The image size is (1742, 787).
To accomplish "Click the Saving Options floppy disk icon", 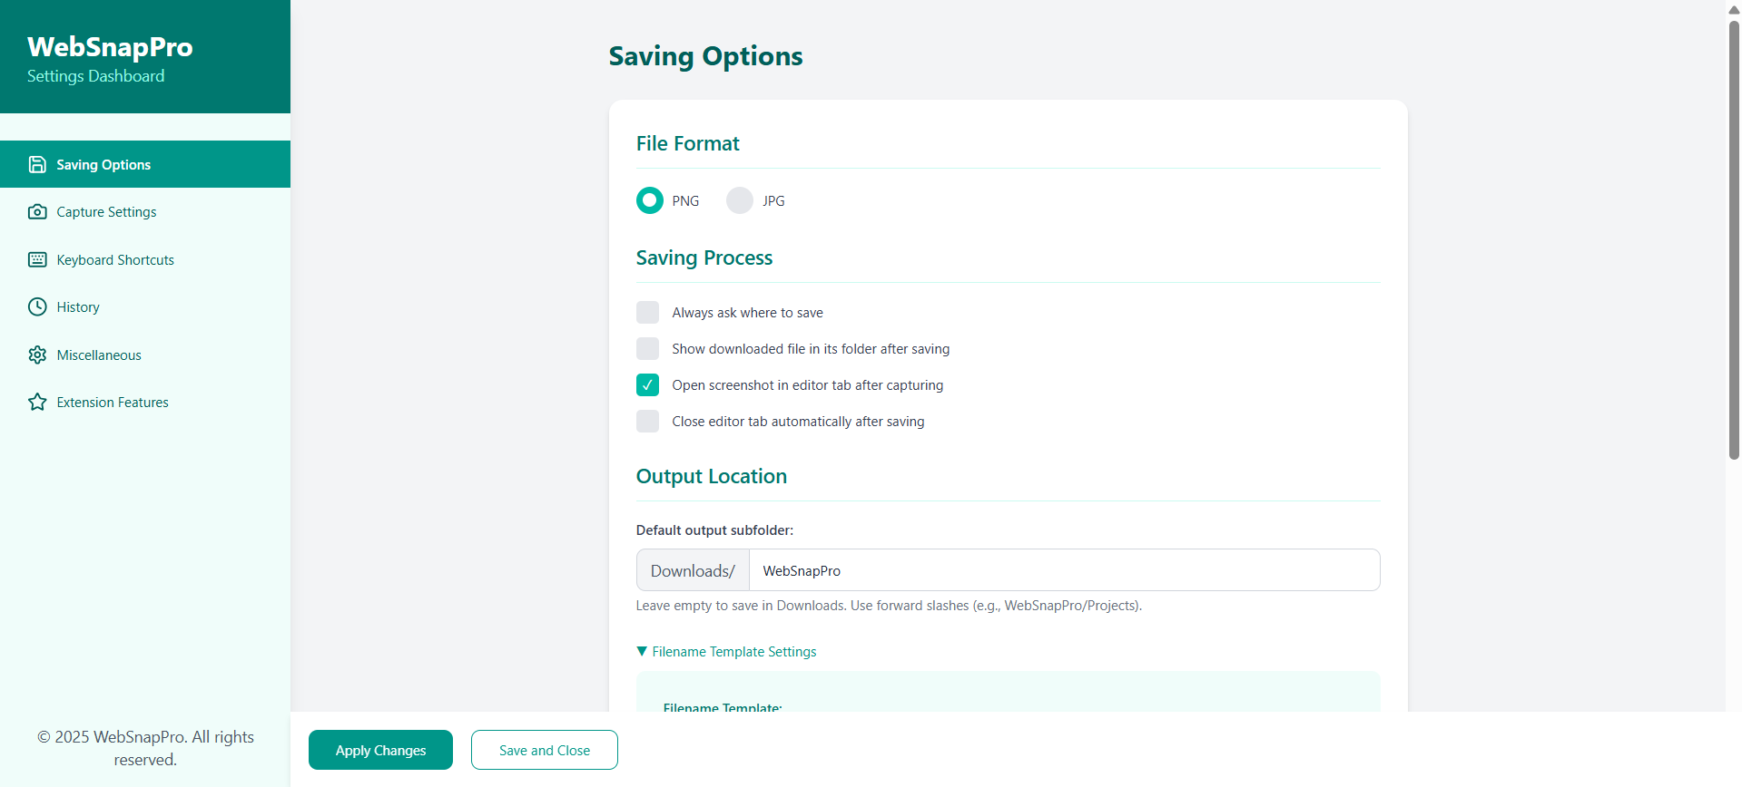I will tap(37, 164).
